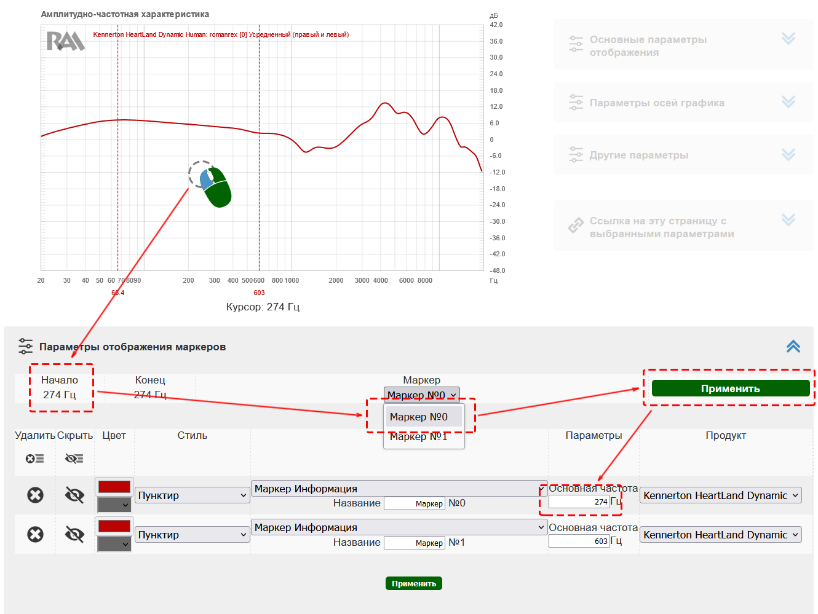Open Маркер Информация dropdown in the №1 row
The height and width of the screenshot is (614, 818).
pos(399,527)
